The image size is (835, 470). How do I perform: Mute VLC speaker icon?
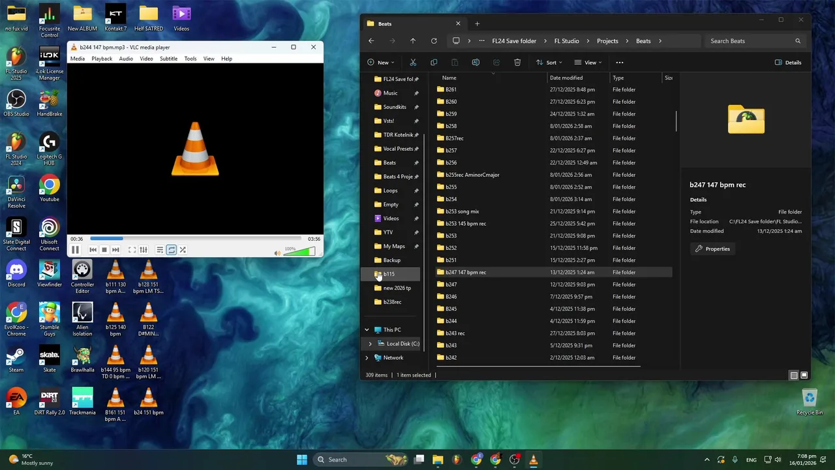pos(277,253)
